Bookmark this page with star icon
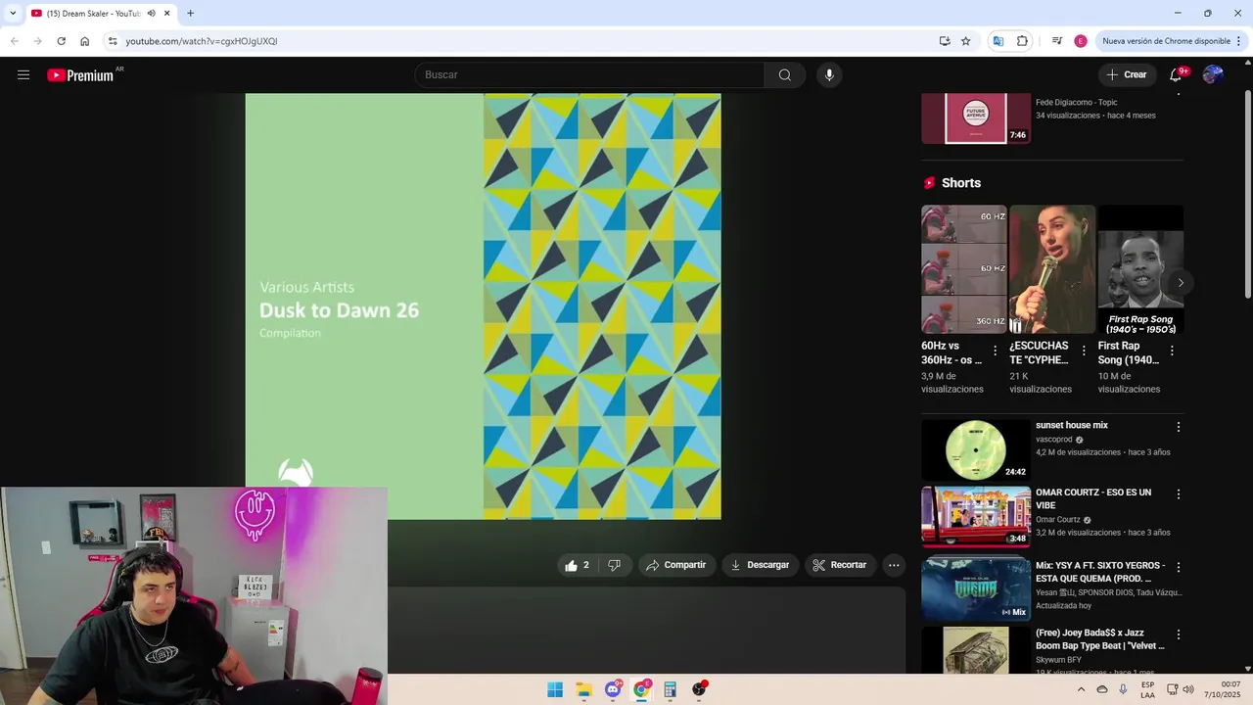 point(965,41)
